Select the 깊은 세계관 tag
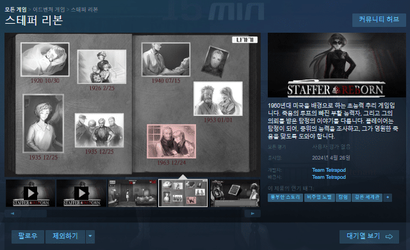Screen dimensions: 410x250 (x=367, y=197)
